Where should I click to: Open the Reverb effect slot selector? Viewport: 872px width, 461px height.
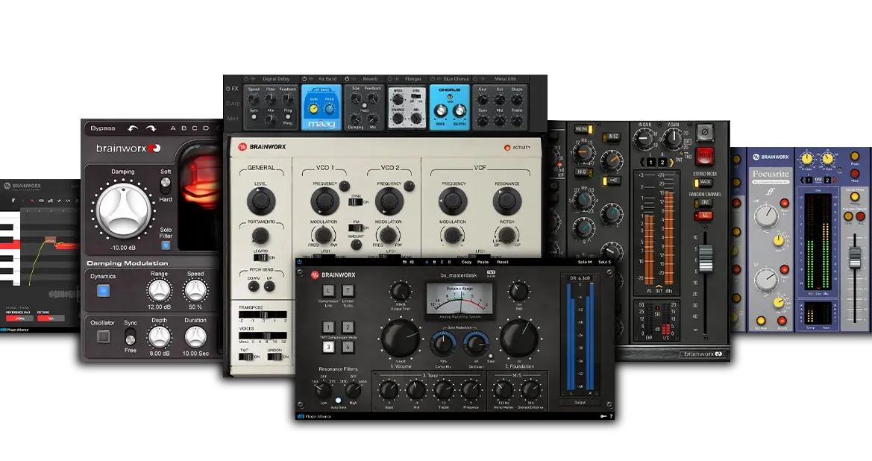tap(371, 78)
